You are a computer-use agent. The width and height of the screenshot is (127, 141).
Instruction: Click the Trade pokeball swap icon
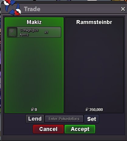coord(12,8)
